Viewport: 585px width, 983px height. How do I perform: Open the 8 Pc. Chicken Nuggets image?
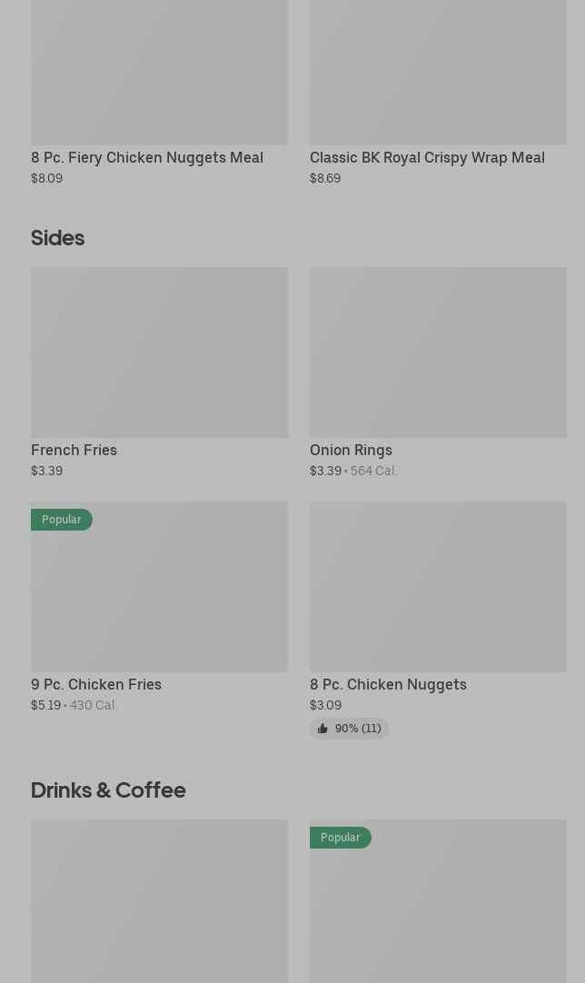tap(438, 586)
